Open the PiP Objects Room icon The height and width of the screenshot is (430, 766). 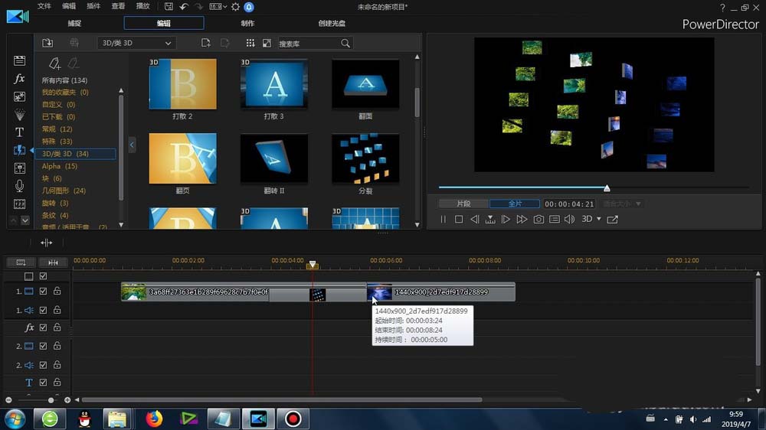coord(20,96)
